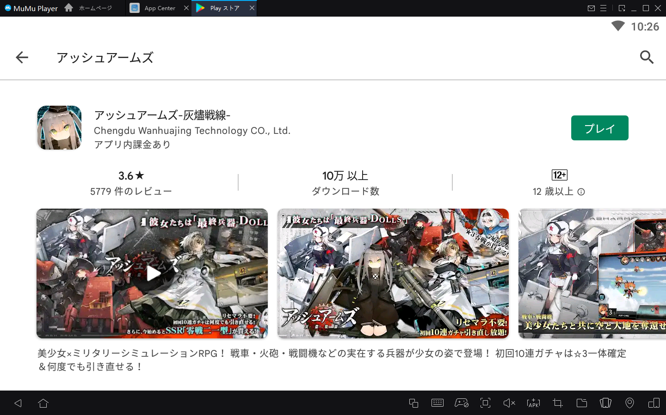
Task: Select Chengdu Wanhuajing Technology developer link
Action: click(192, 131)
